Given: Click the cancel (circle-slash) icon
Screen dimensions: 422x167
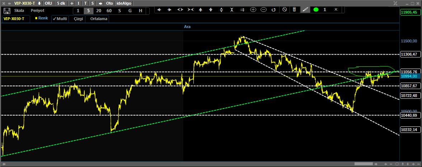Looking at the screenshot, I should pos(284,10).
